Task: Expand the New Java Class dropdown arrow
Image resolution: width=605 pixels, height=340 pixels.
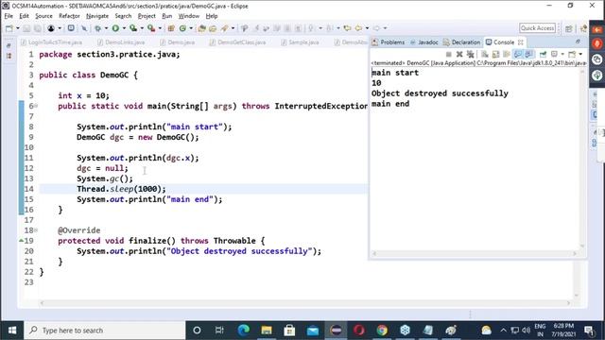Action: (191, 28)
